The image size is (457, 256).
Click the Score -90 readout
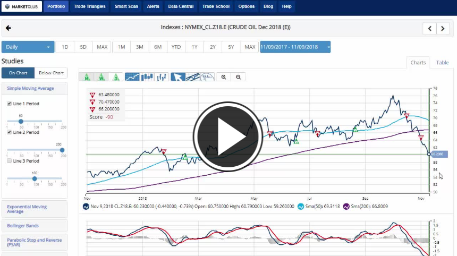click(101, 117)
